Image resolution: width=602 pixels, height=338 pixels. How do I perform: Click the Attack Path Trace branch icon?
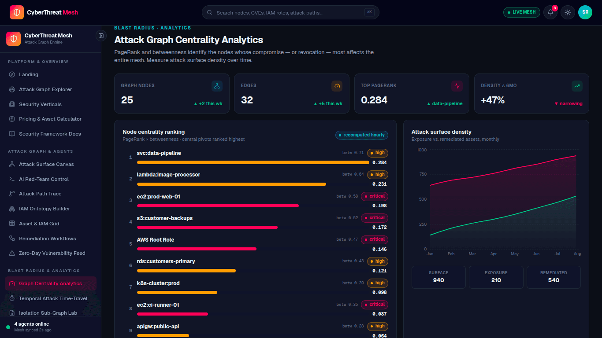(12, 194)
